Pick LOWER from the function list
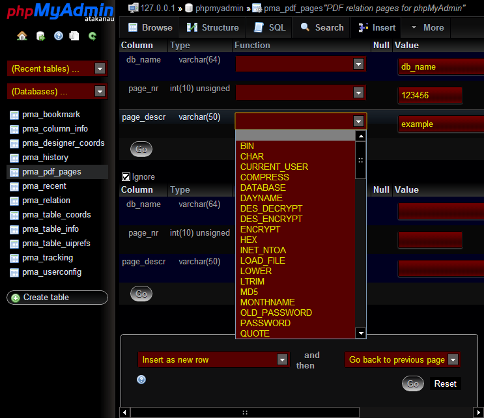484x418 pixels. click(x=295, y=271)
